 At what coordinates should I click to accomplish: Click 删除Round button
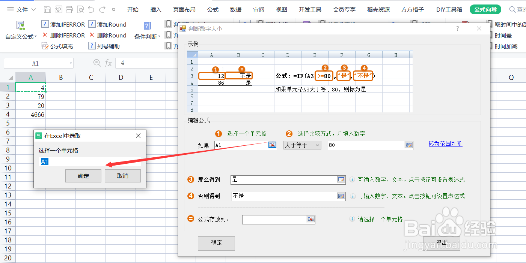coord(107,35)
